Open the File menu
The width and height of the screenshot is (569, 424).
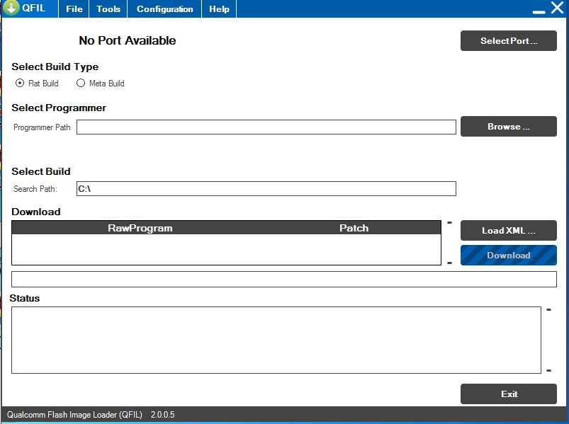pos(74,8)
